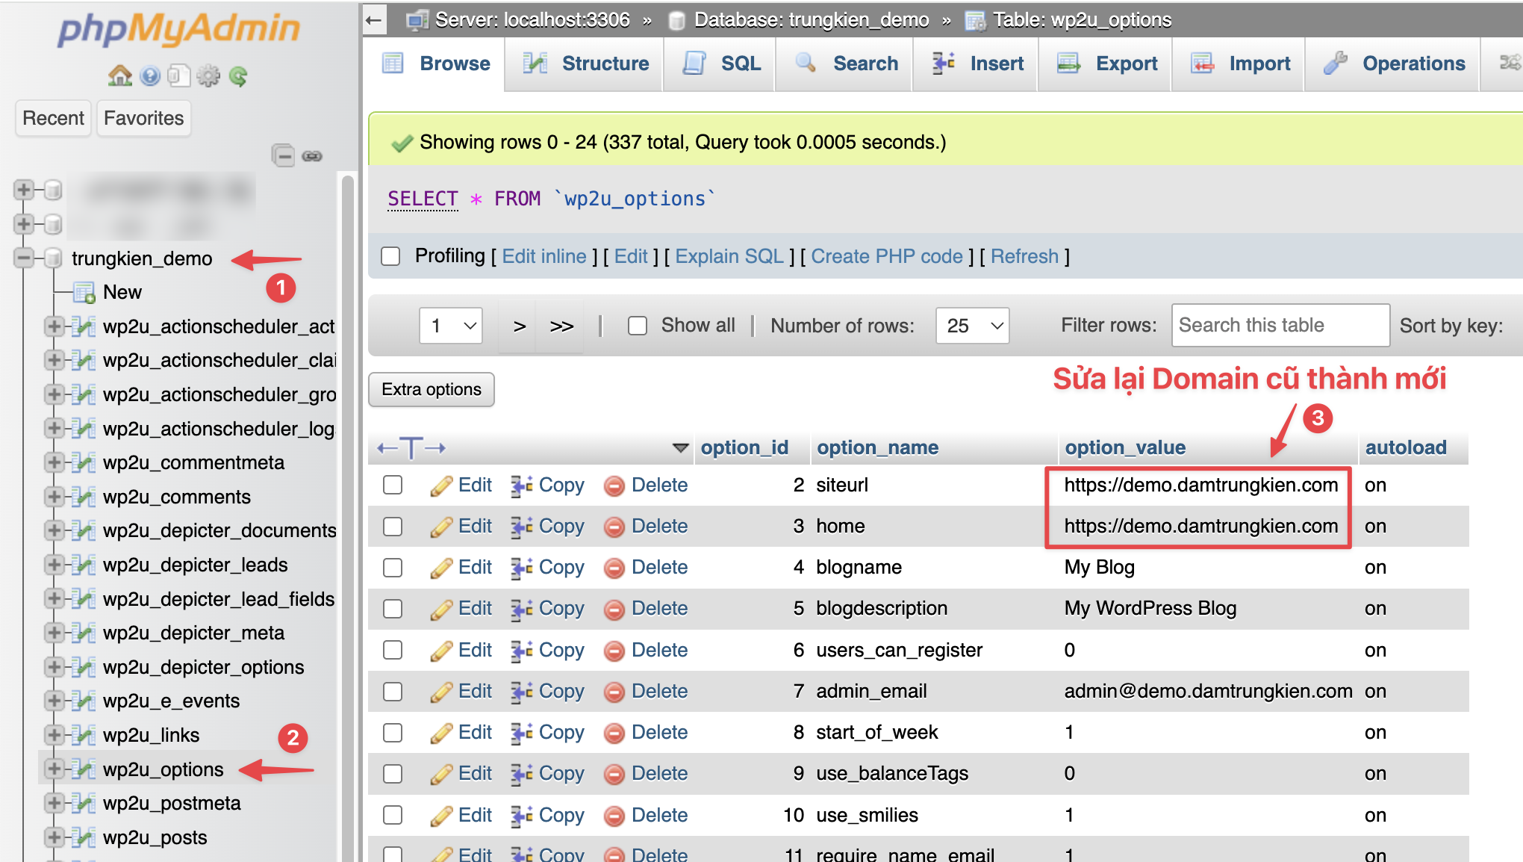
Task: Expand the first blurred database node
Action: [24, 190]
